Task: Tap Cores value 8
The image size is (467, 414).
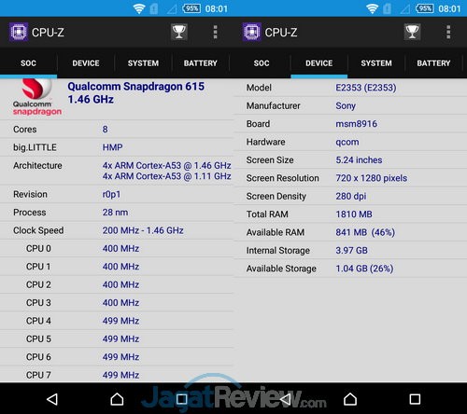Action: tap(106, 130)
